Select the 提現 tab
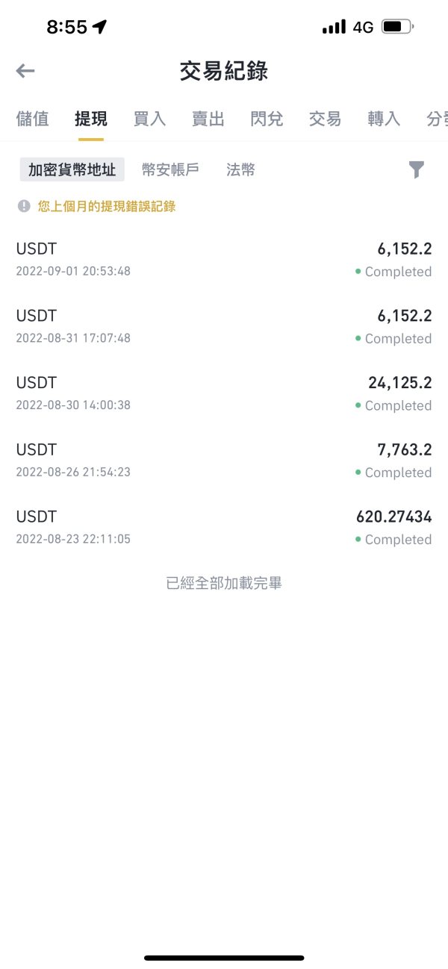 (x=91, y=119)
